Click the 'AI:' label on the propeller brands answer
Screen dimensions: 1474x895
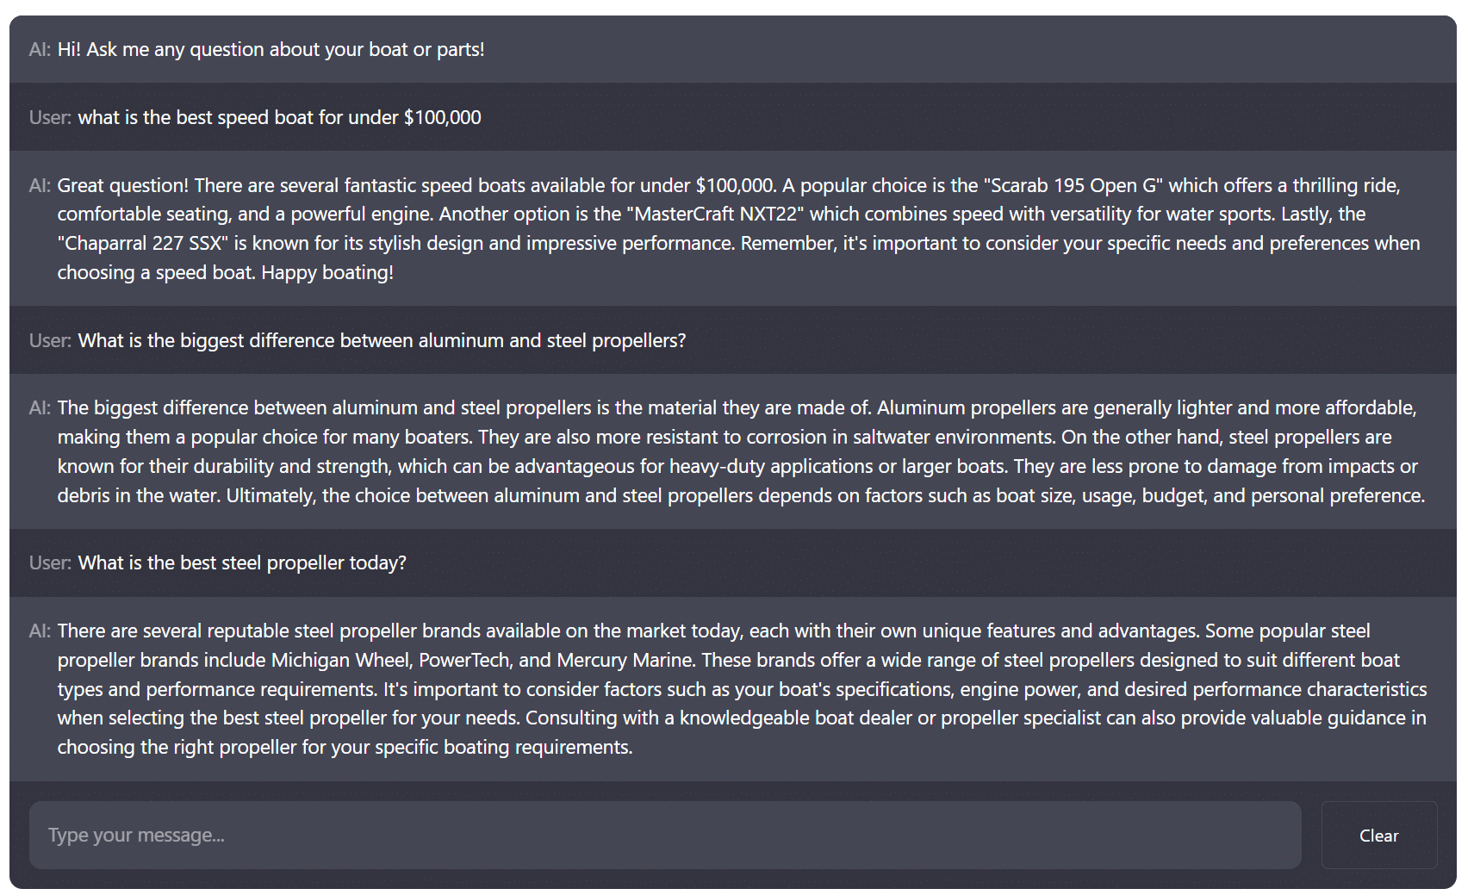(x=40, y=631)
